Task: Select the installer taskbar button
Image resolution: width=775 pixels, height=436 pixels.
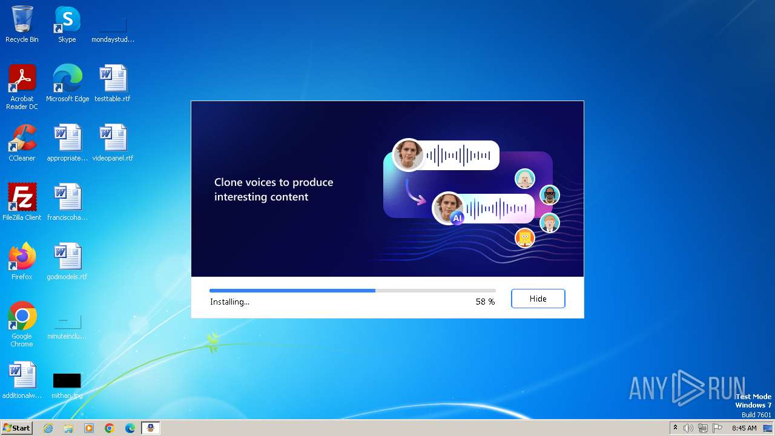Action: (x=151, y=428)
